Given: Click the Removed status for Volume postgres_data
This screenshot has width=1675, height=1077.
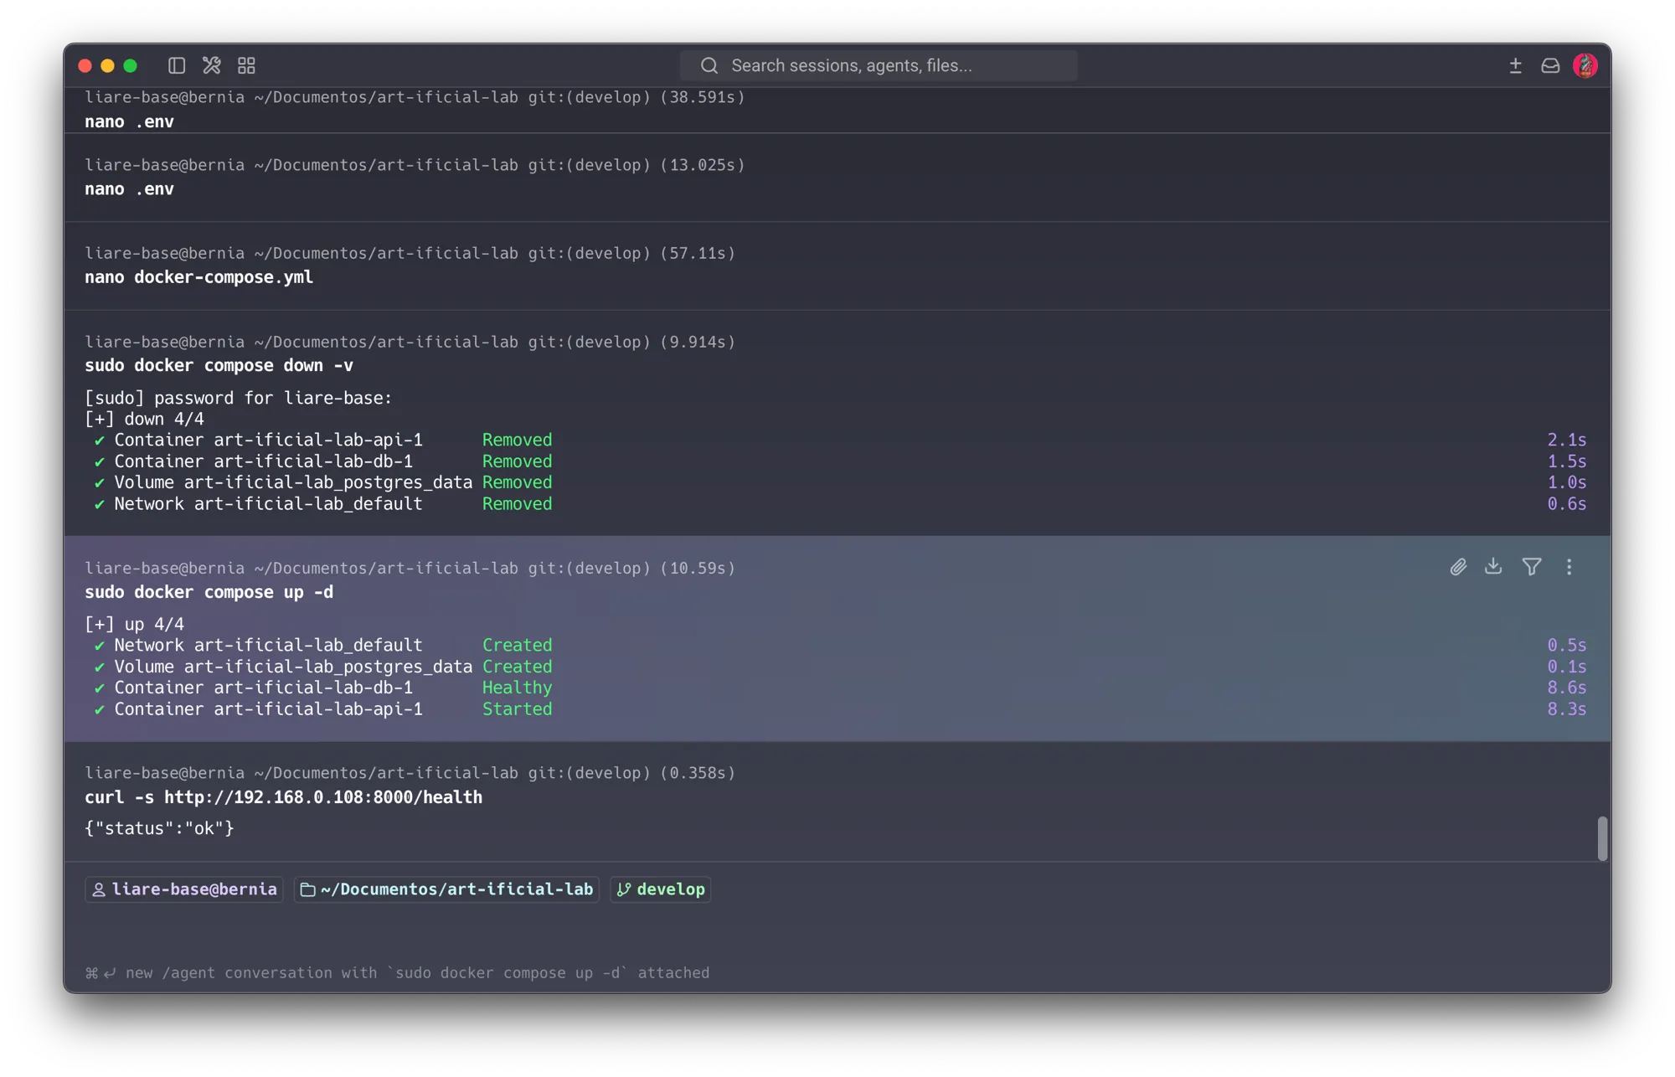Looking at the screenshot, I should coord(517,482).
